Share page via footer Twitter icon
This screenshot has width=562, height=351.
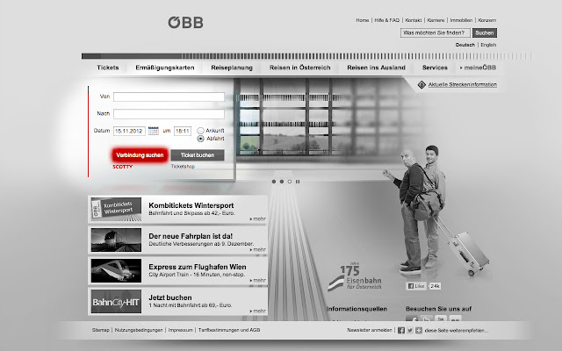coord(410,330)
